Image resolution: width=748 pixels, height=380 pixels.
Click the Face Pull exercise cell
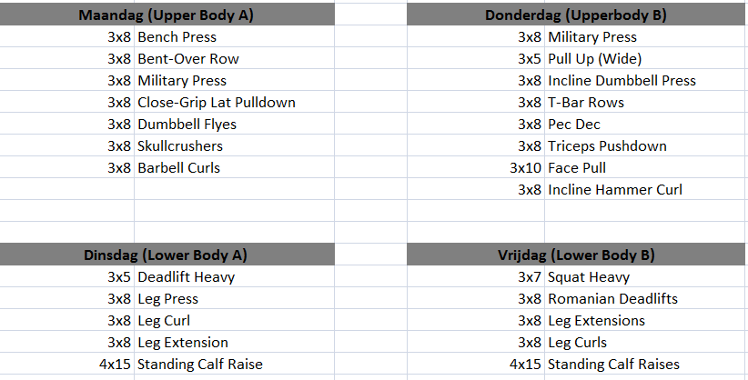[577, 168]
